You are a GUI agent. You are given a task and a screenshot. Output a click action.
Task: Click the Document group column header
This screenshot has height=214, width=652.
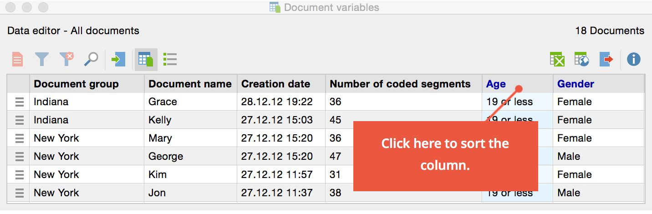pos(76,84)
